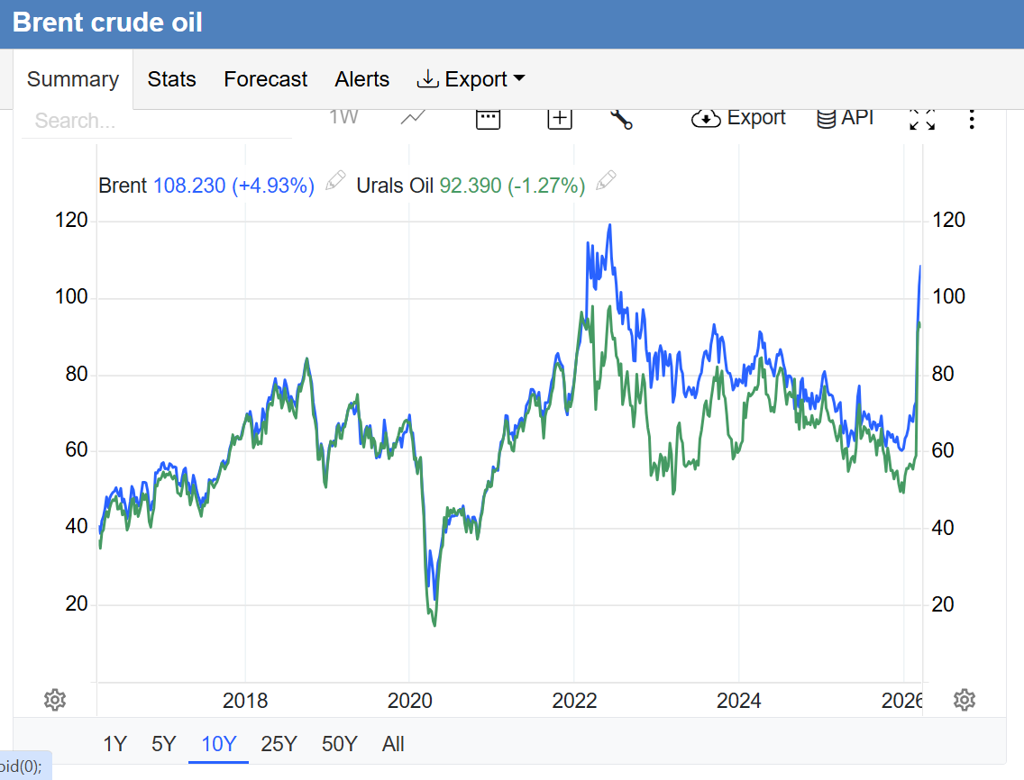Select the 5Y time range
This screenshot has width=1024, height=780.
pyautogui.click(x=164, y=744)
